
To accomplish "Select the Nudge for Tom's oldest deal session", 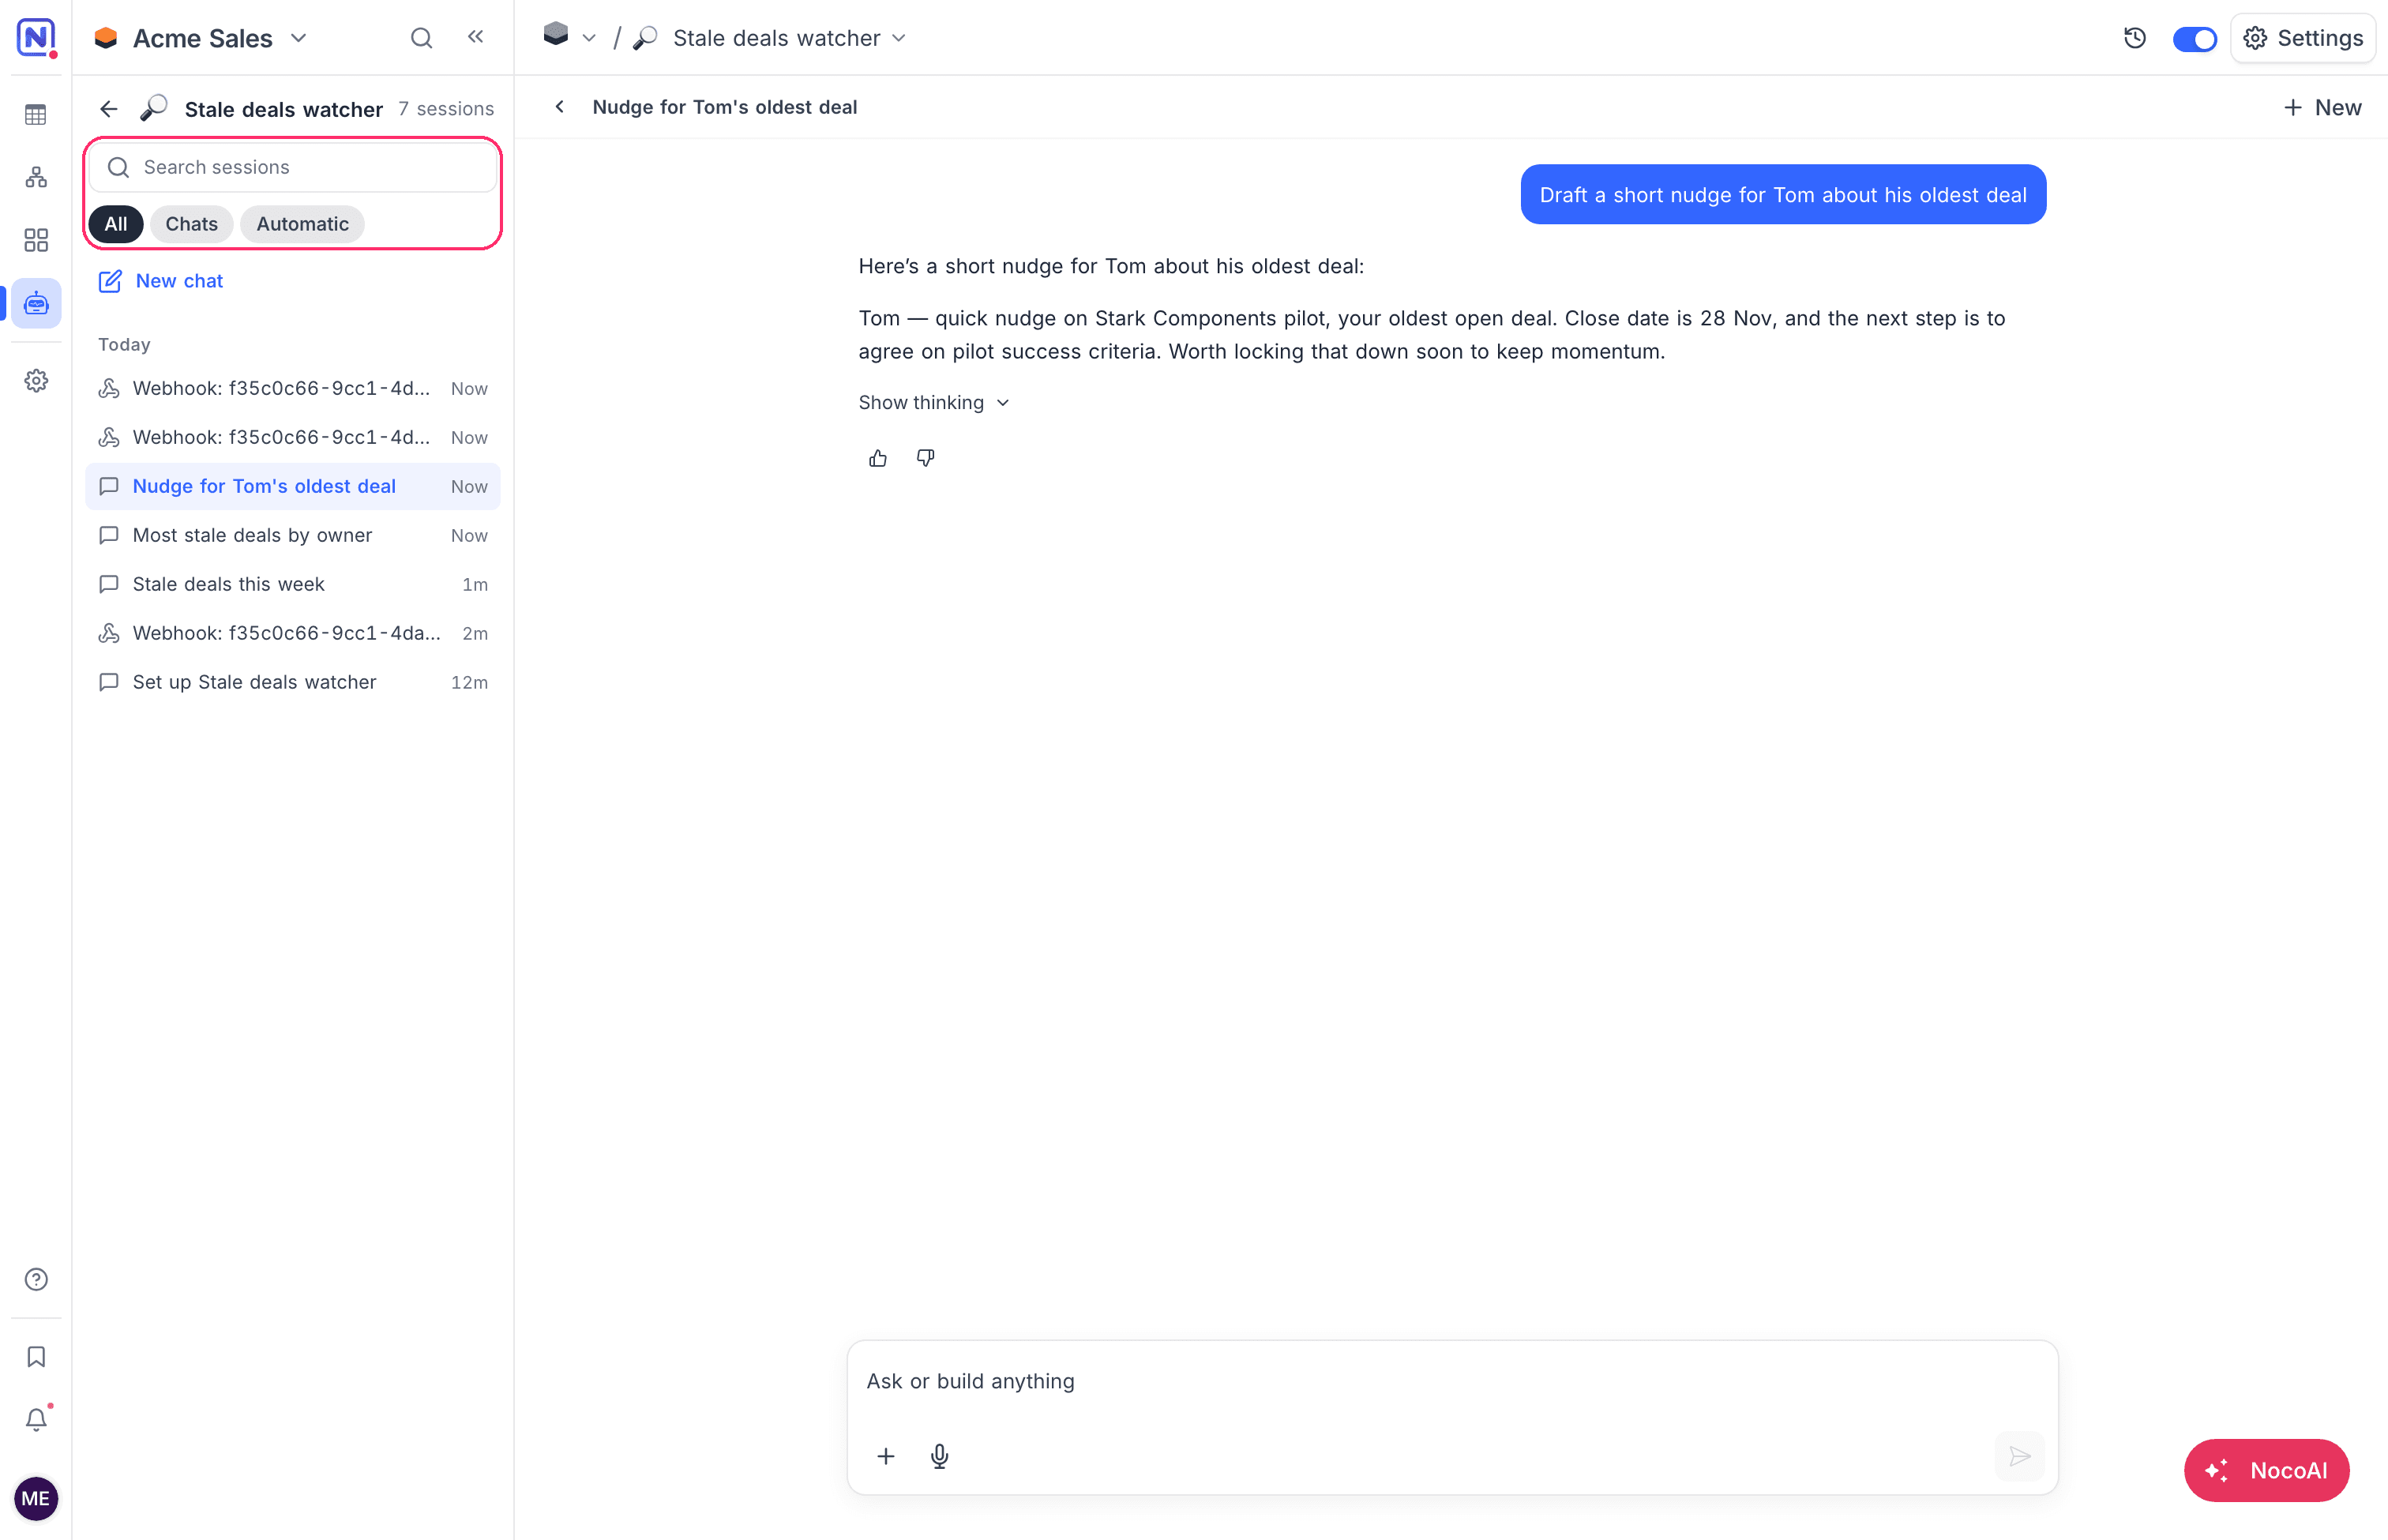I will (293, 486).
